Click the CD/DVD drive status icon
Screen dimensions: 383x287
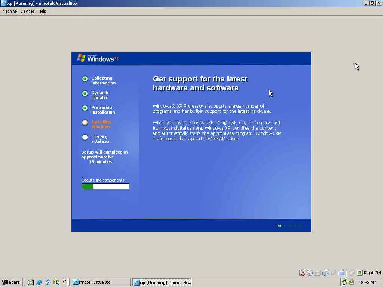(x=309, y=272)
